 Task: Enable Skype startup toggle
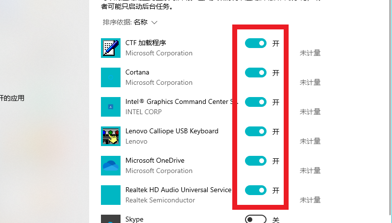tap(255, 220)
